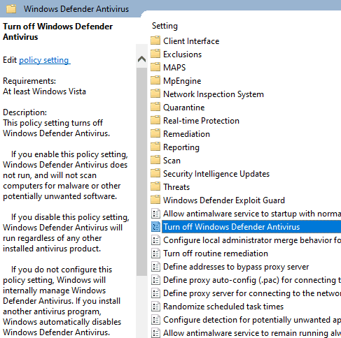Select the Exclusions folder name
This screenshot has width=341, height=338.
coord(182,54)
